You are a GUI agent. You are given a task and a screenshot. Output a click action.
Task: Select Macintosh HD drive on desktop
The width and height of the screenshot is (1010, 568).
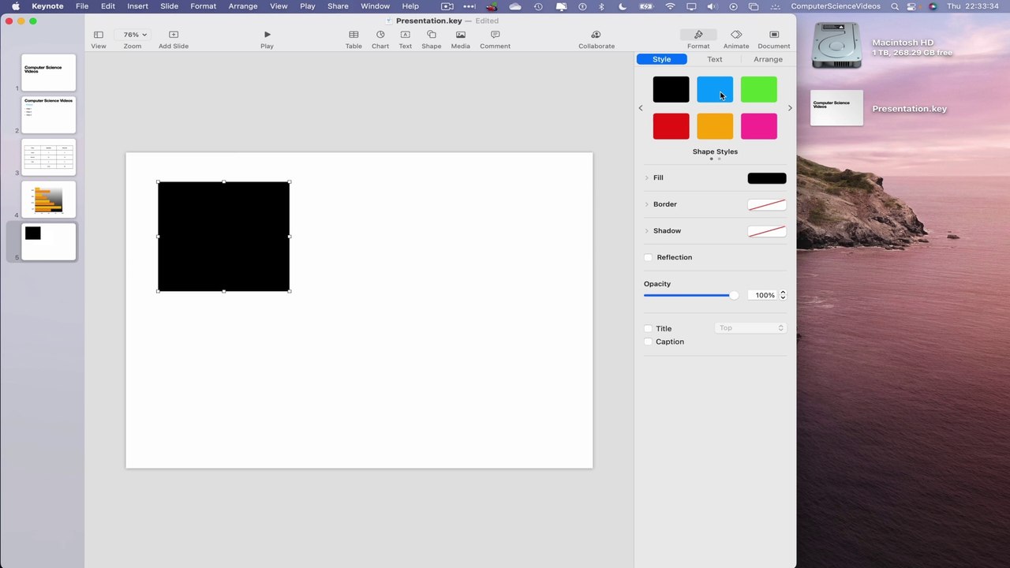pos(836,46)
